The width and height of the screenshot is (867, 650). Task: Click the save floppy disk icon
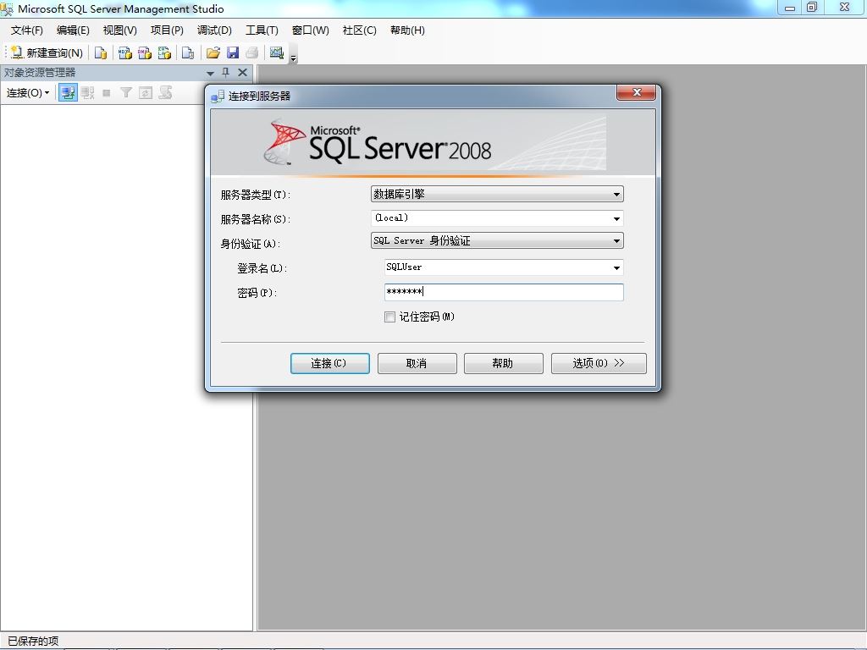233,52
